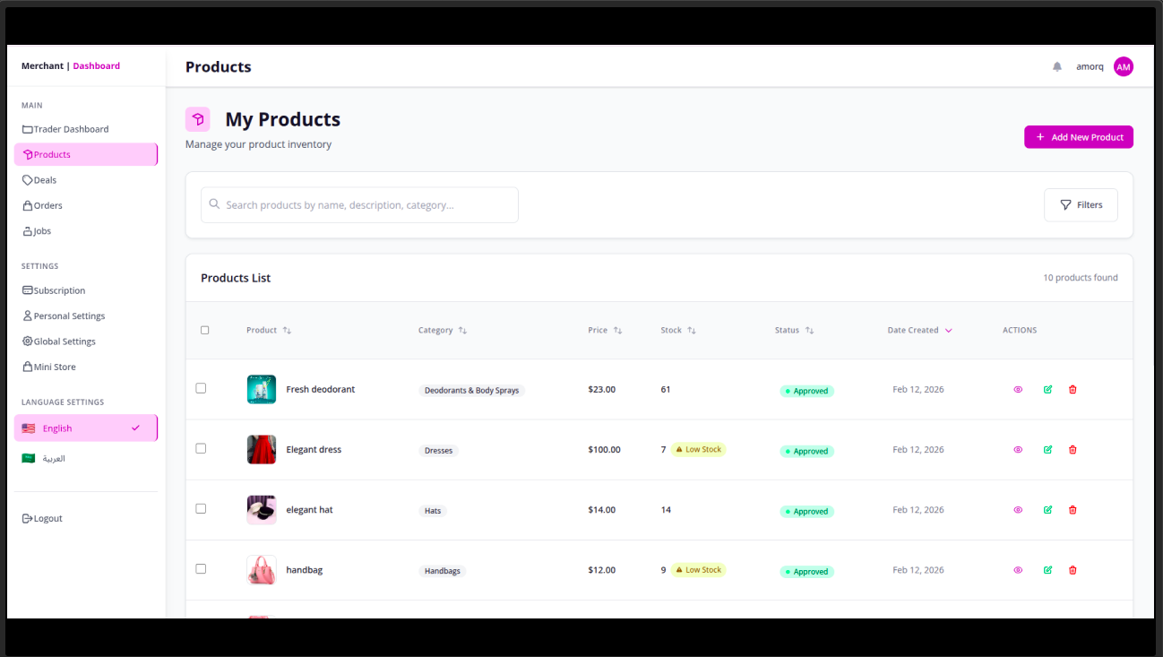Click the search magnifier icon

(214, 204)
